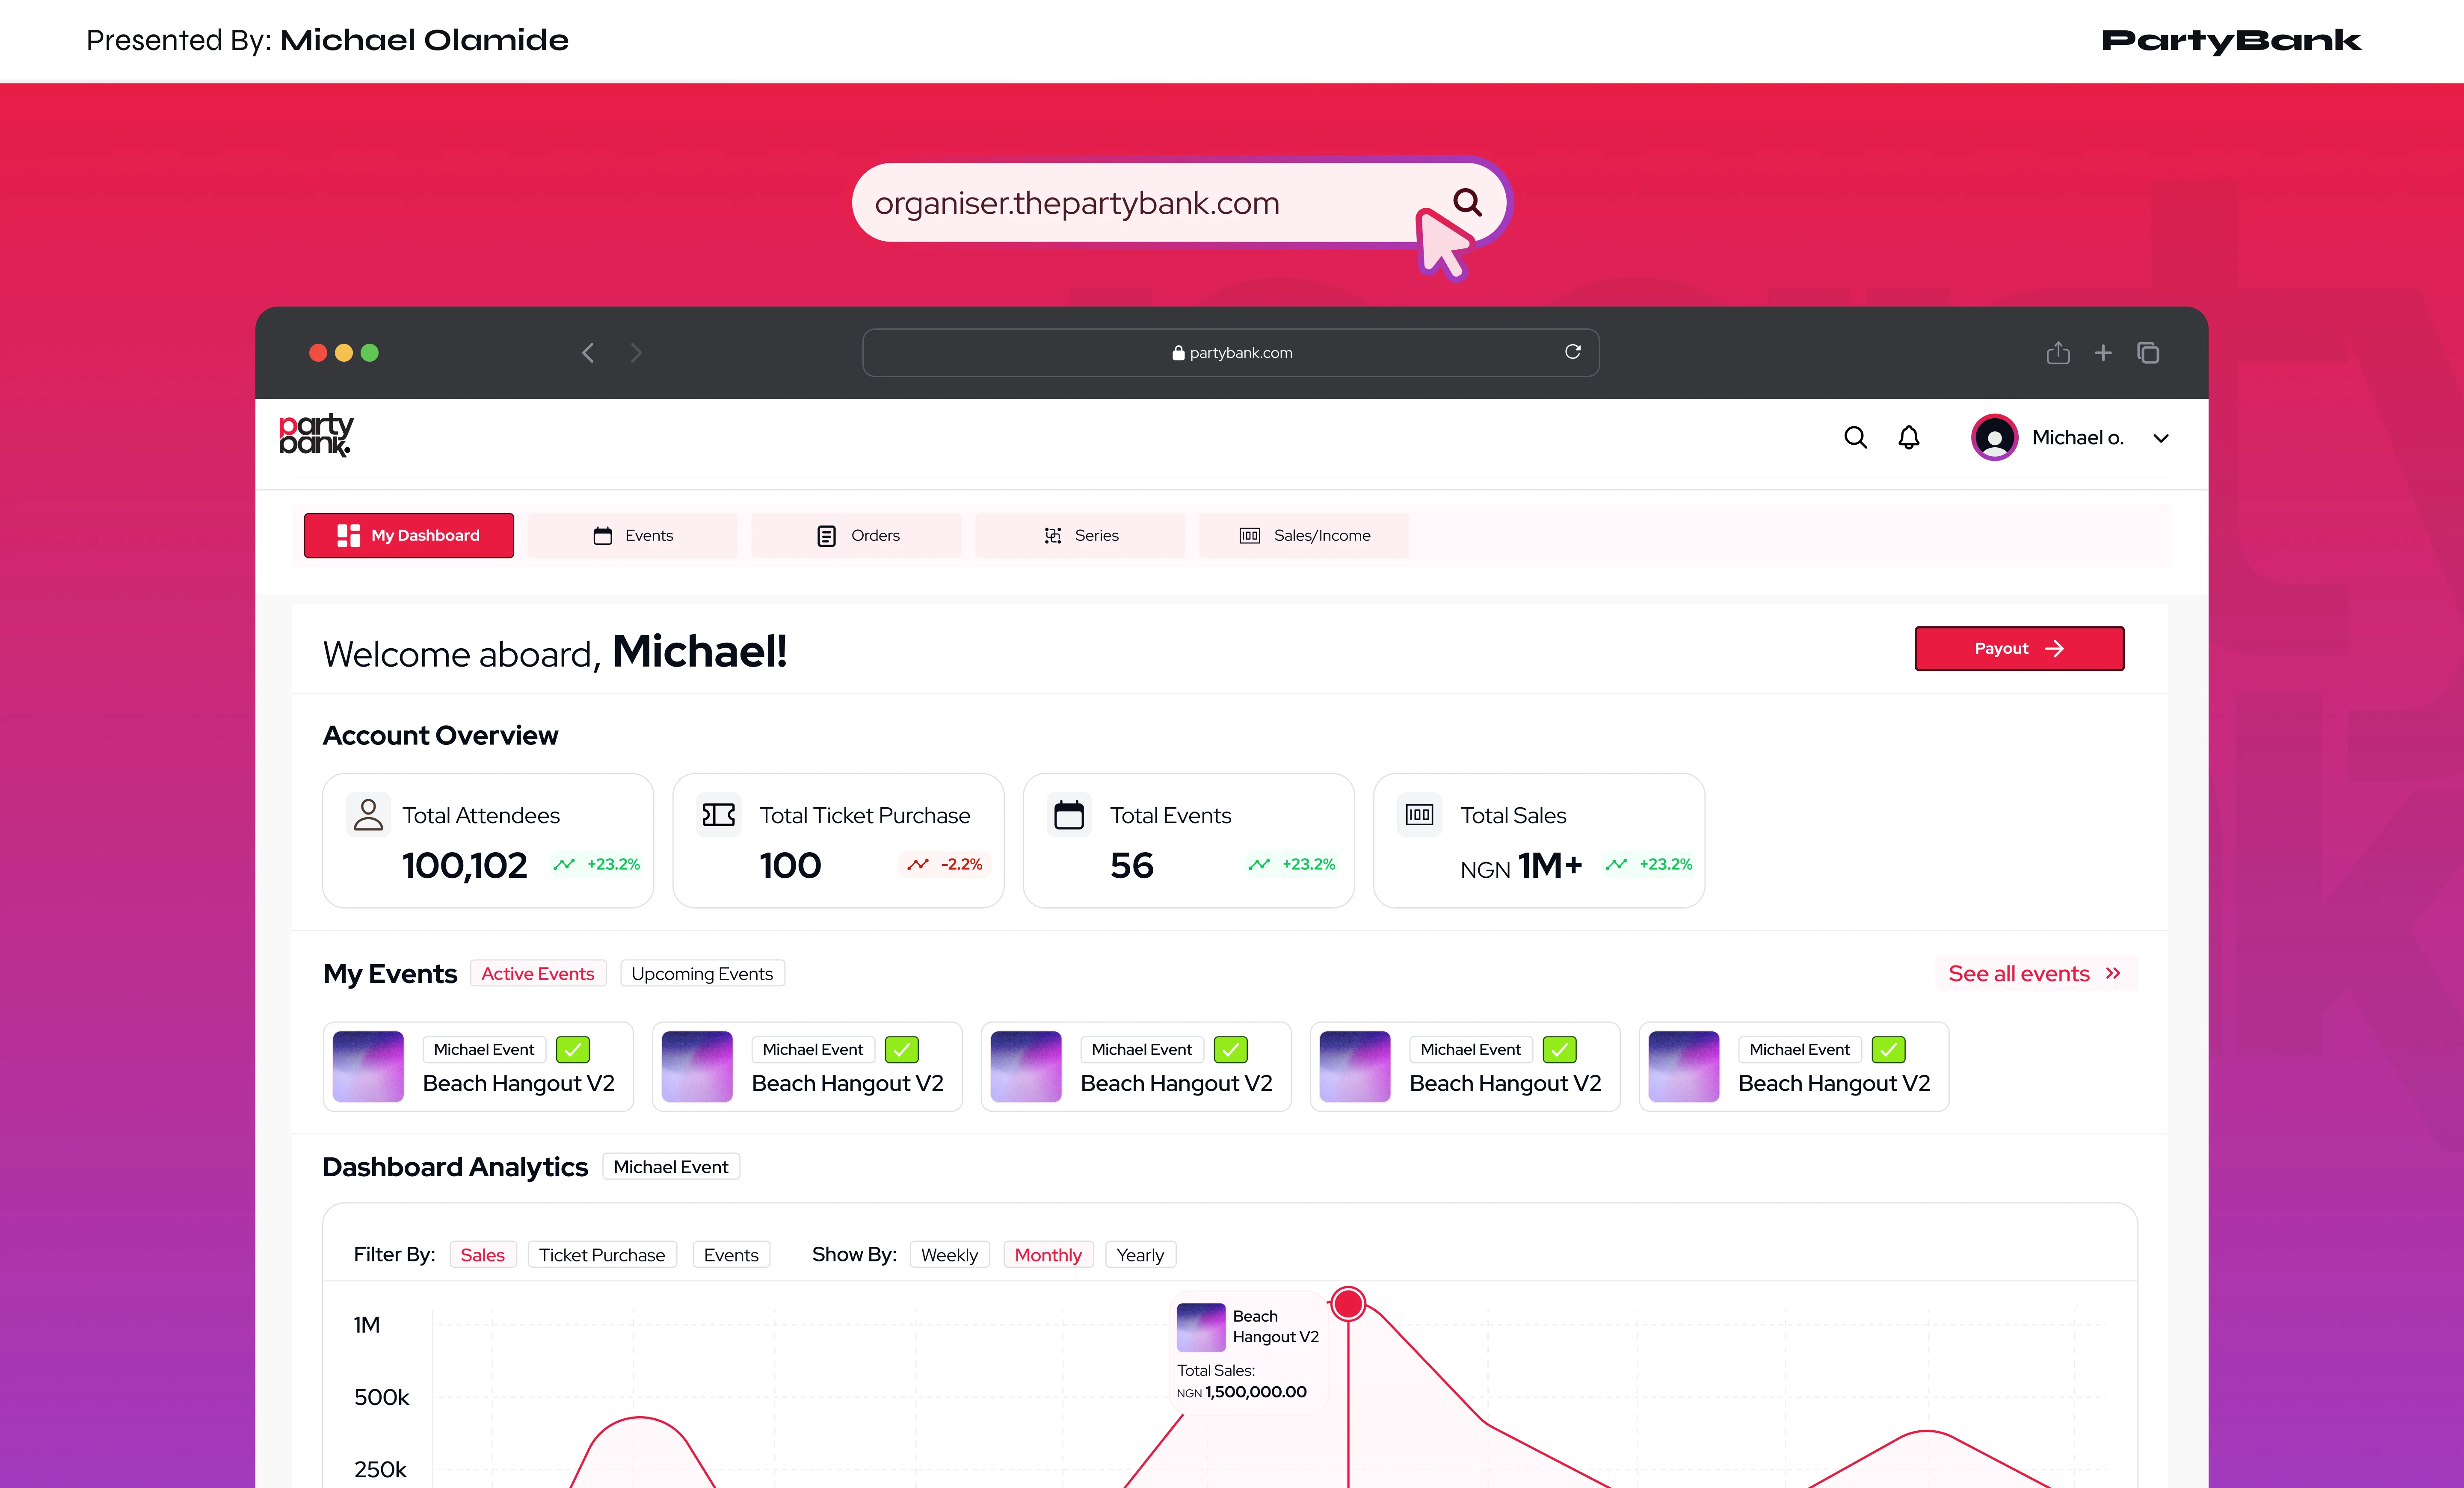
Task: Switch to the Series tab
Action: click(1081, 536)
